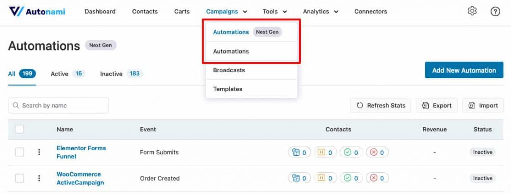Open three-dot menu for WooCommerce ActiveCampaign
Image resolution: width=511 pixels, height=194 pixels.
coord(39,178)
